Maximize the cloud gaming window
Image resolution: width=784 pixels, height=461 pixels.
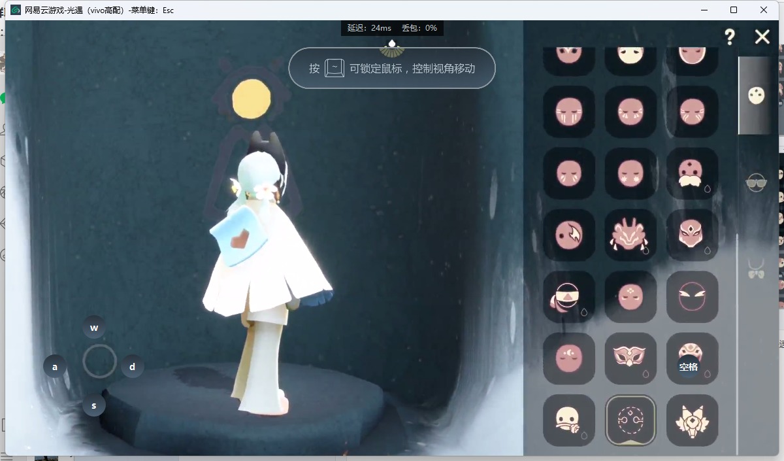click(x=734, y=10)
